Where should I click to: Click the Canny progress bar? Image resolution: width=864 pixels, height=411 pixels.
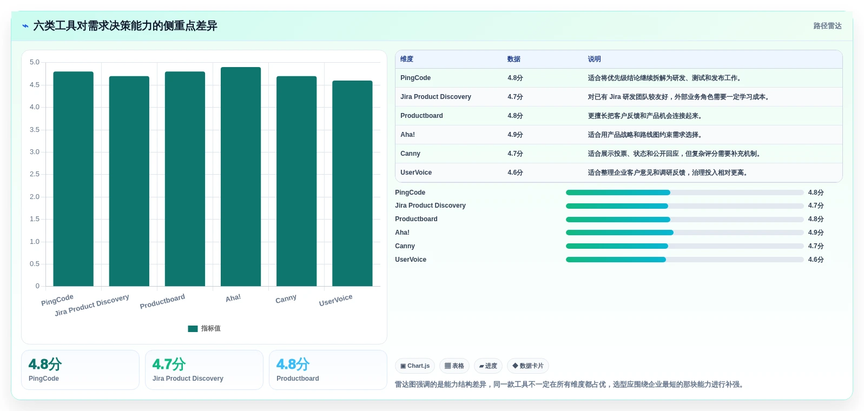click(684, 246)
